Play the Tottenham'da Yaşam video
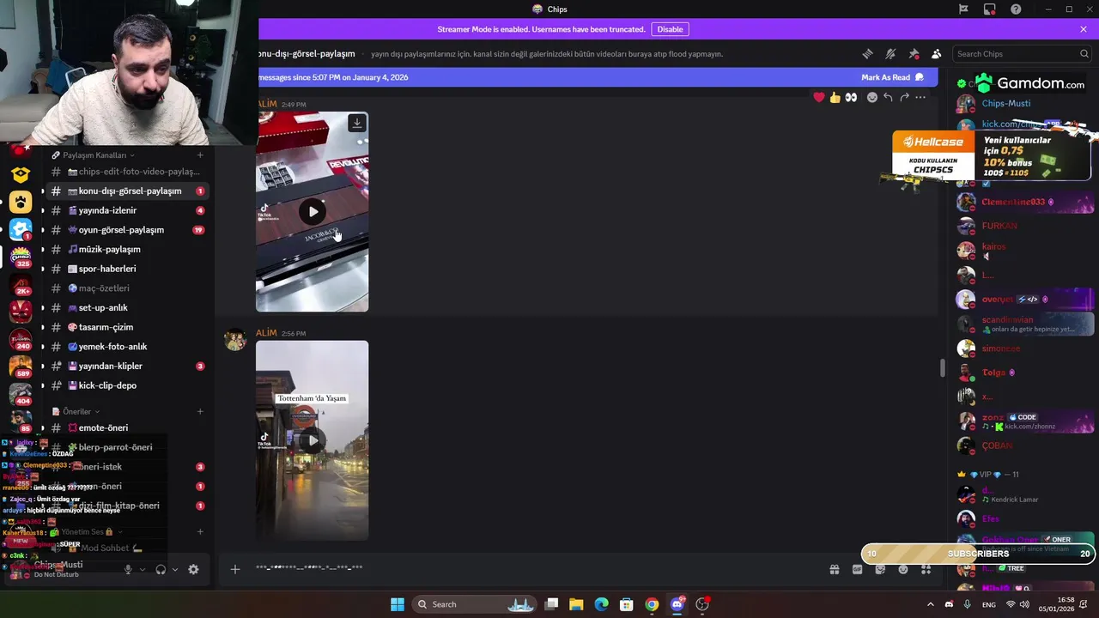 [313, 440]
